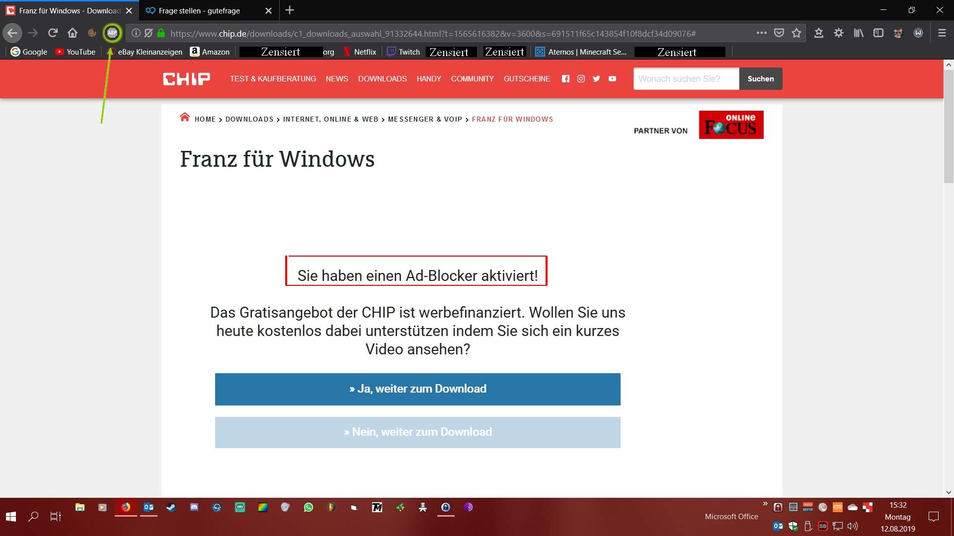Click the Adblock Plus (ABP) toolbar icon
The height and width of the screenshot is (536, 954).
[112, 33]
